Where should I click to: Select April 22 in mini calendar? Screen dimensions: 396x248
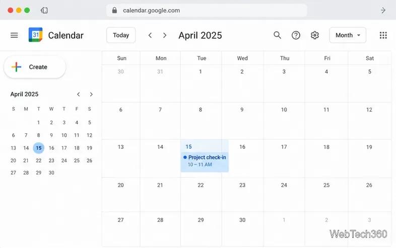[x=39, y=160]
